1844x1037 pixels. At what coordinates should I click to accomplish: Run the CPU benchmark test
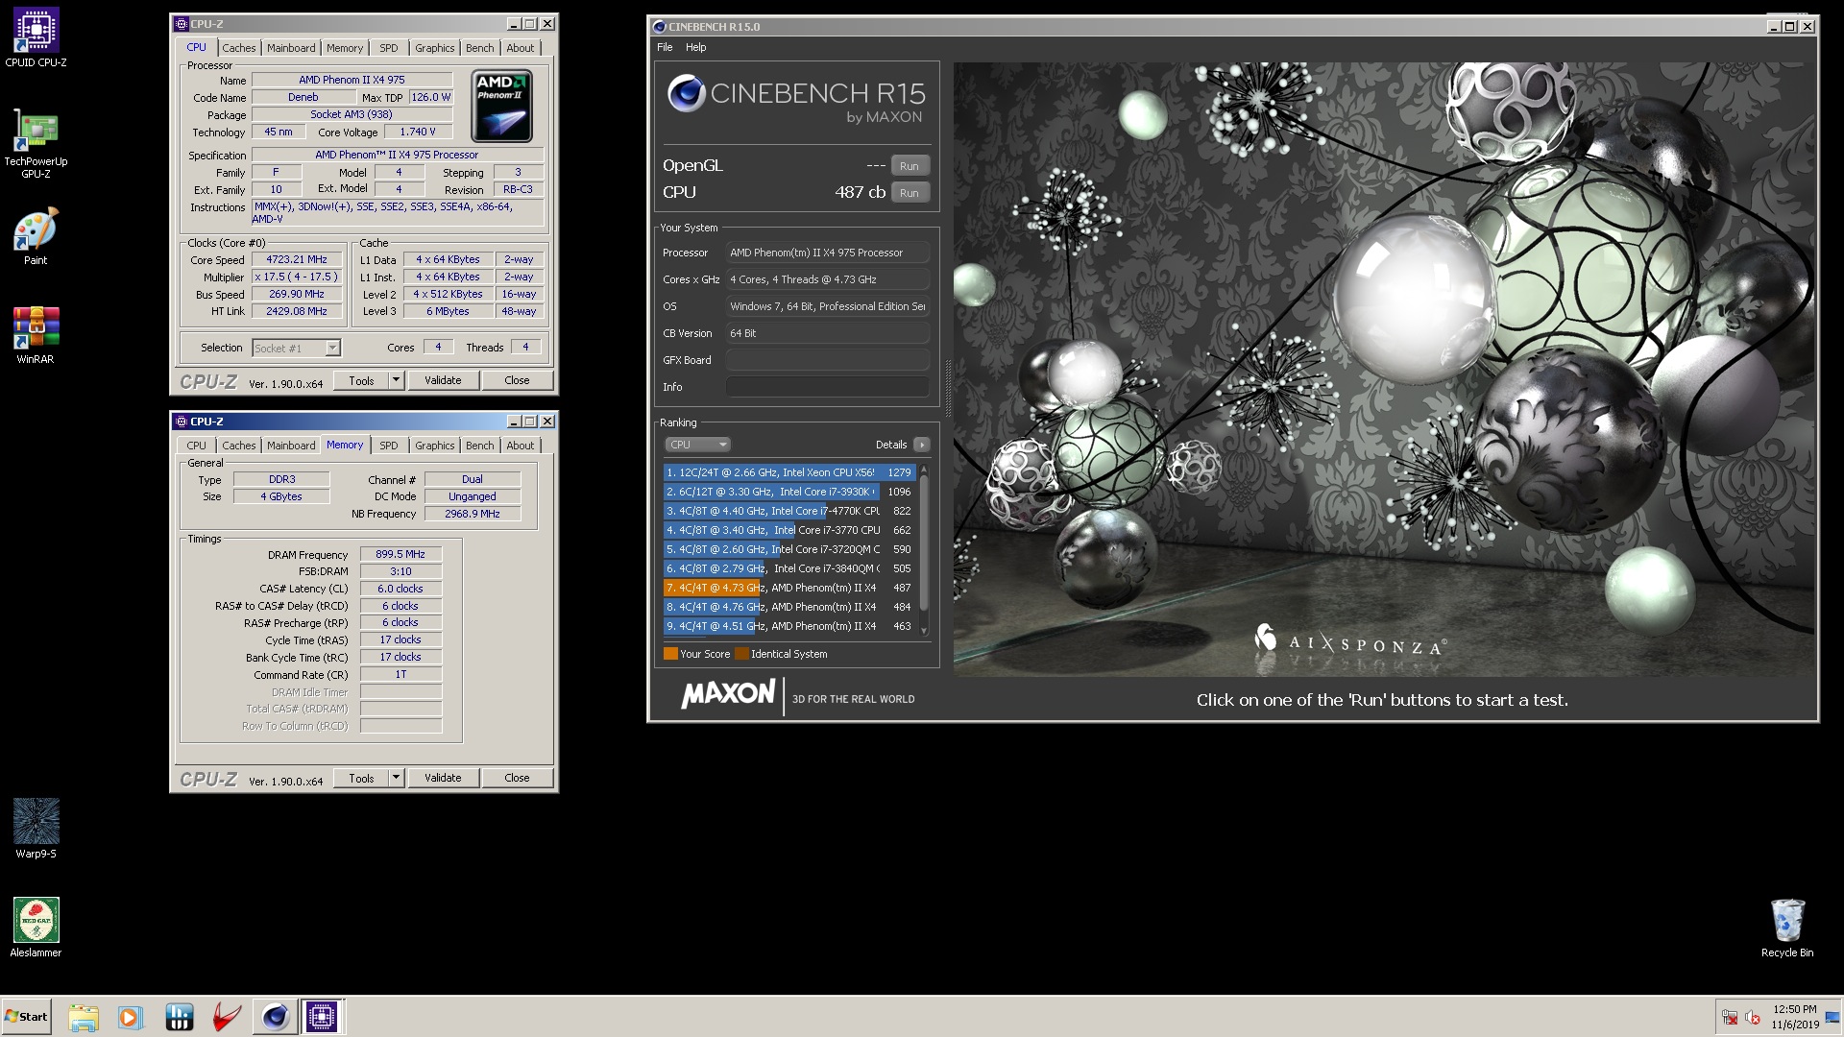pos(909,193)
